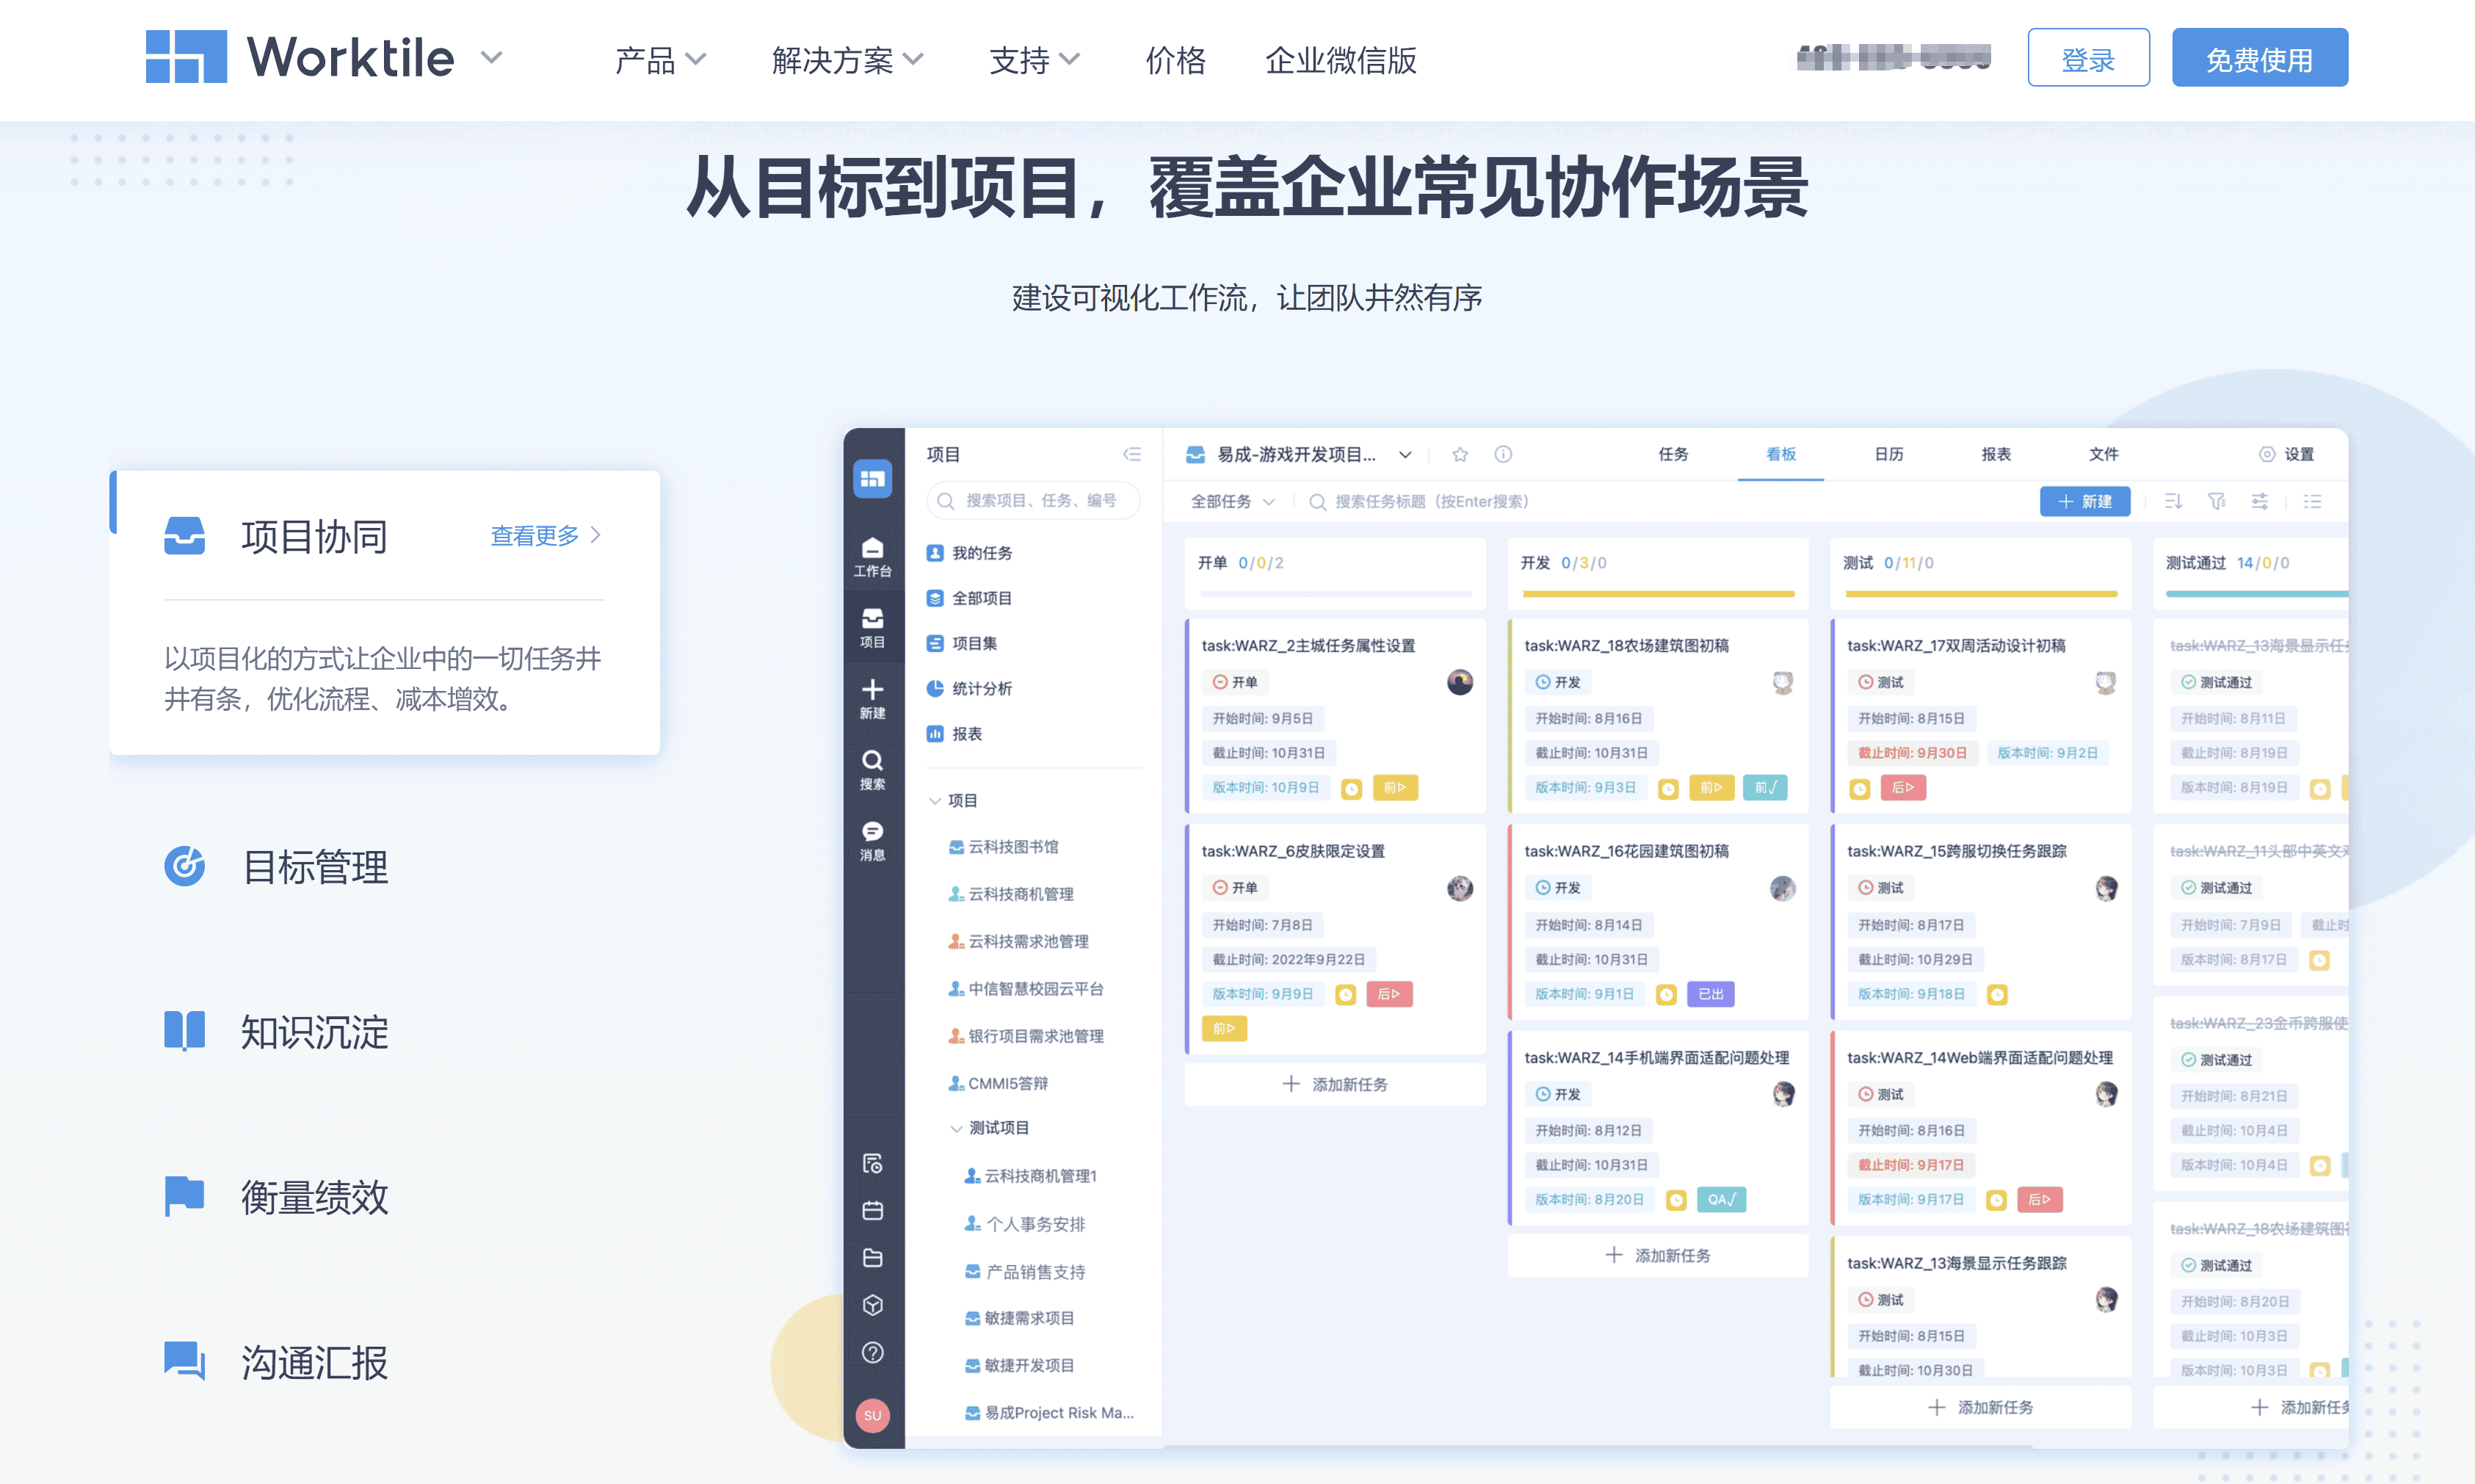Open the 价格 menu item
The height and width of the screenshot is (1484, 2475).
click(x=1175, y=60)
